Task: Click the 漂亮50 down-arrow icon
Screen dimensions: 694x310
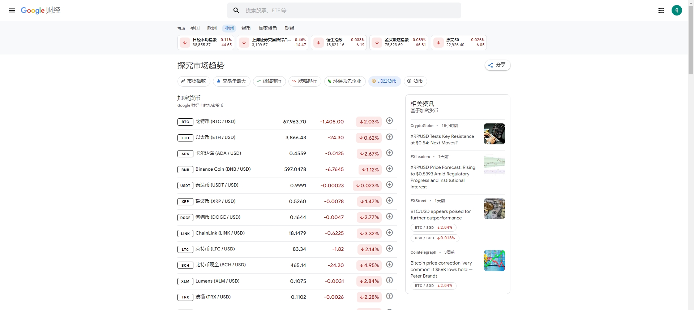Action: 438,43
